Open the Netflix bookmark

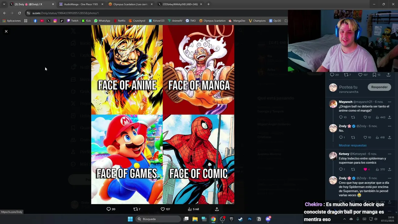click(x=119, y=21)
